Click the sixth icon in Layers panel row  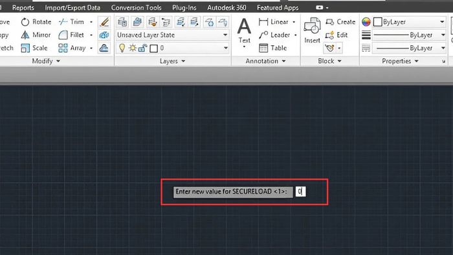[x=194, y=22]
